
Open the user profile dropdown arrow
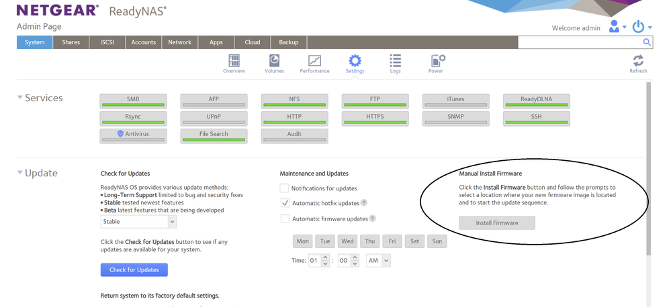(x=624, y=27)
